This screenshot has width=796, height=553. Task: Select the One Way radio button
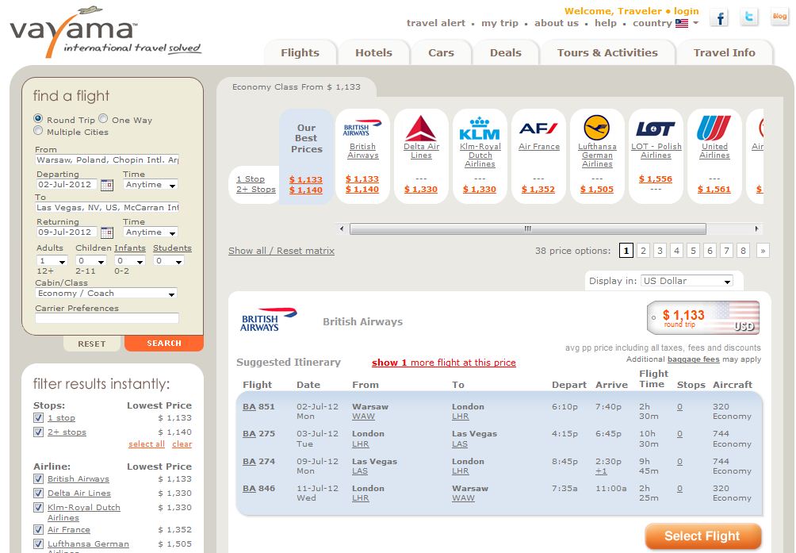pos(103,118)
